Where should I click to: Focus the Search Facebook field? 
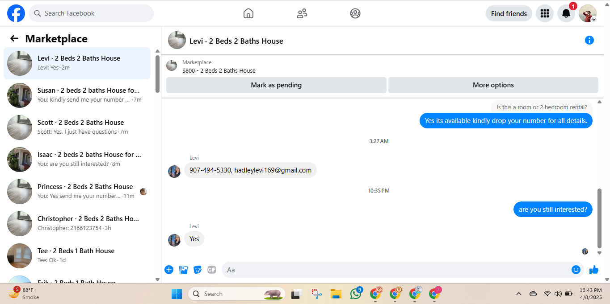pyautogui.click(x=91, y=13)
